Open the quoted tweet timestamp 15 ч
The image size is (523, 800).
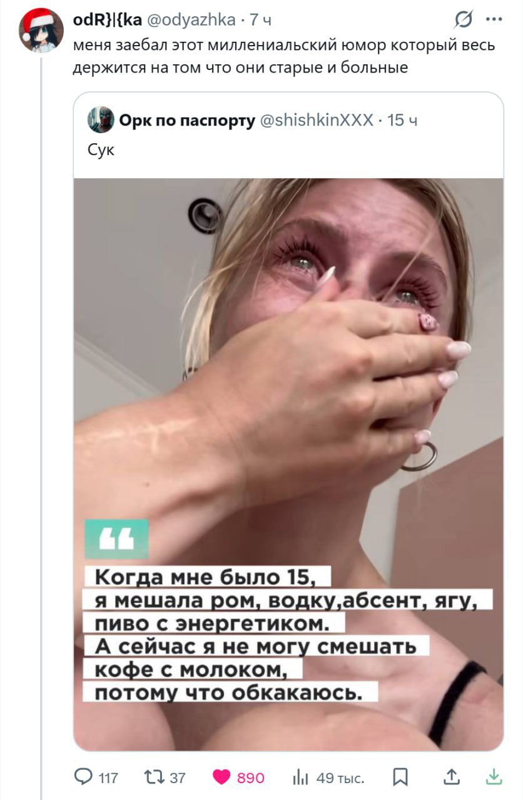[402, 120]
